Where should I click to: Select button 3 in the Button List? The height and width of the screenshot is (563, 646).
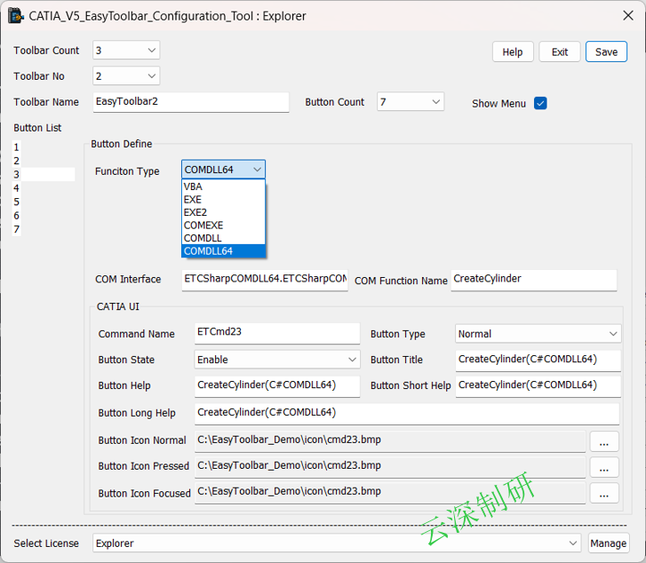pos(44,174)
